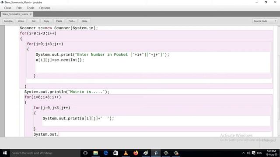
Task: Open the volume control in system tray
Action: click(248, 153)
